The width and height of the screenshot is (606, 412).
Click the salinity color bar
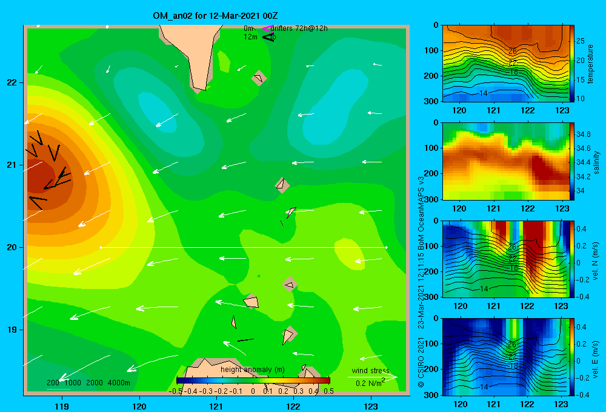point(572,161)
